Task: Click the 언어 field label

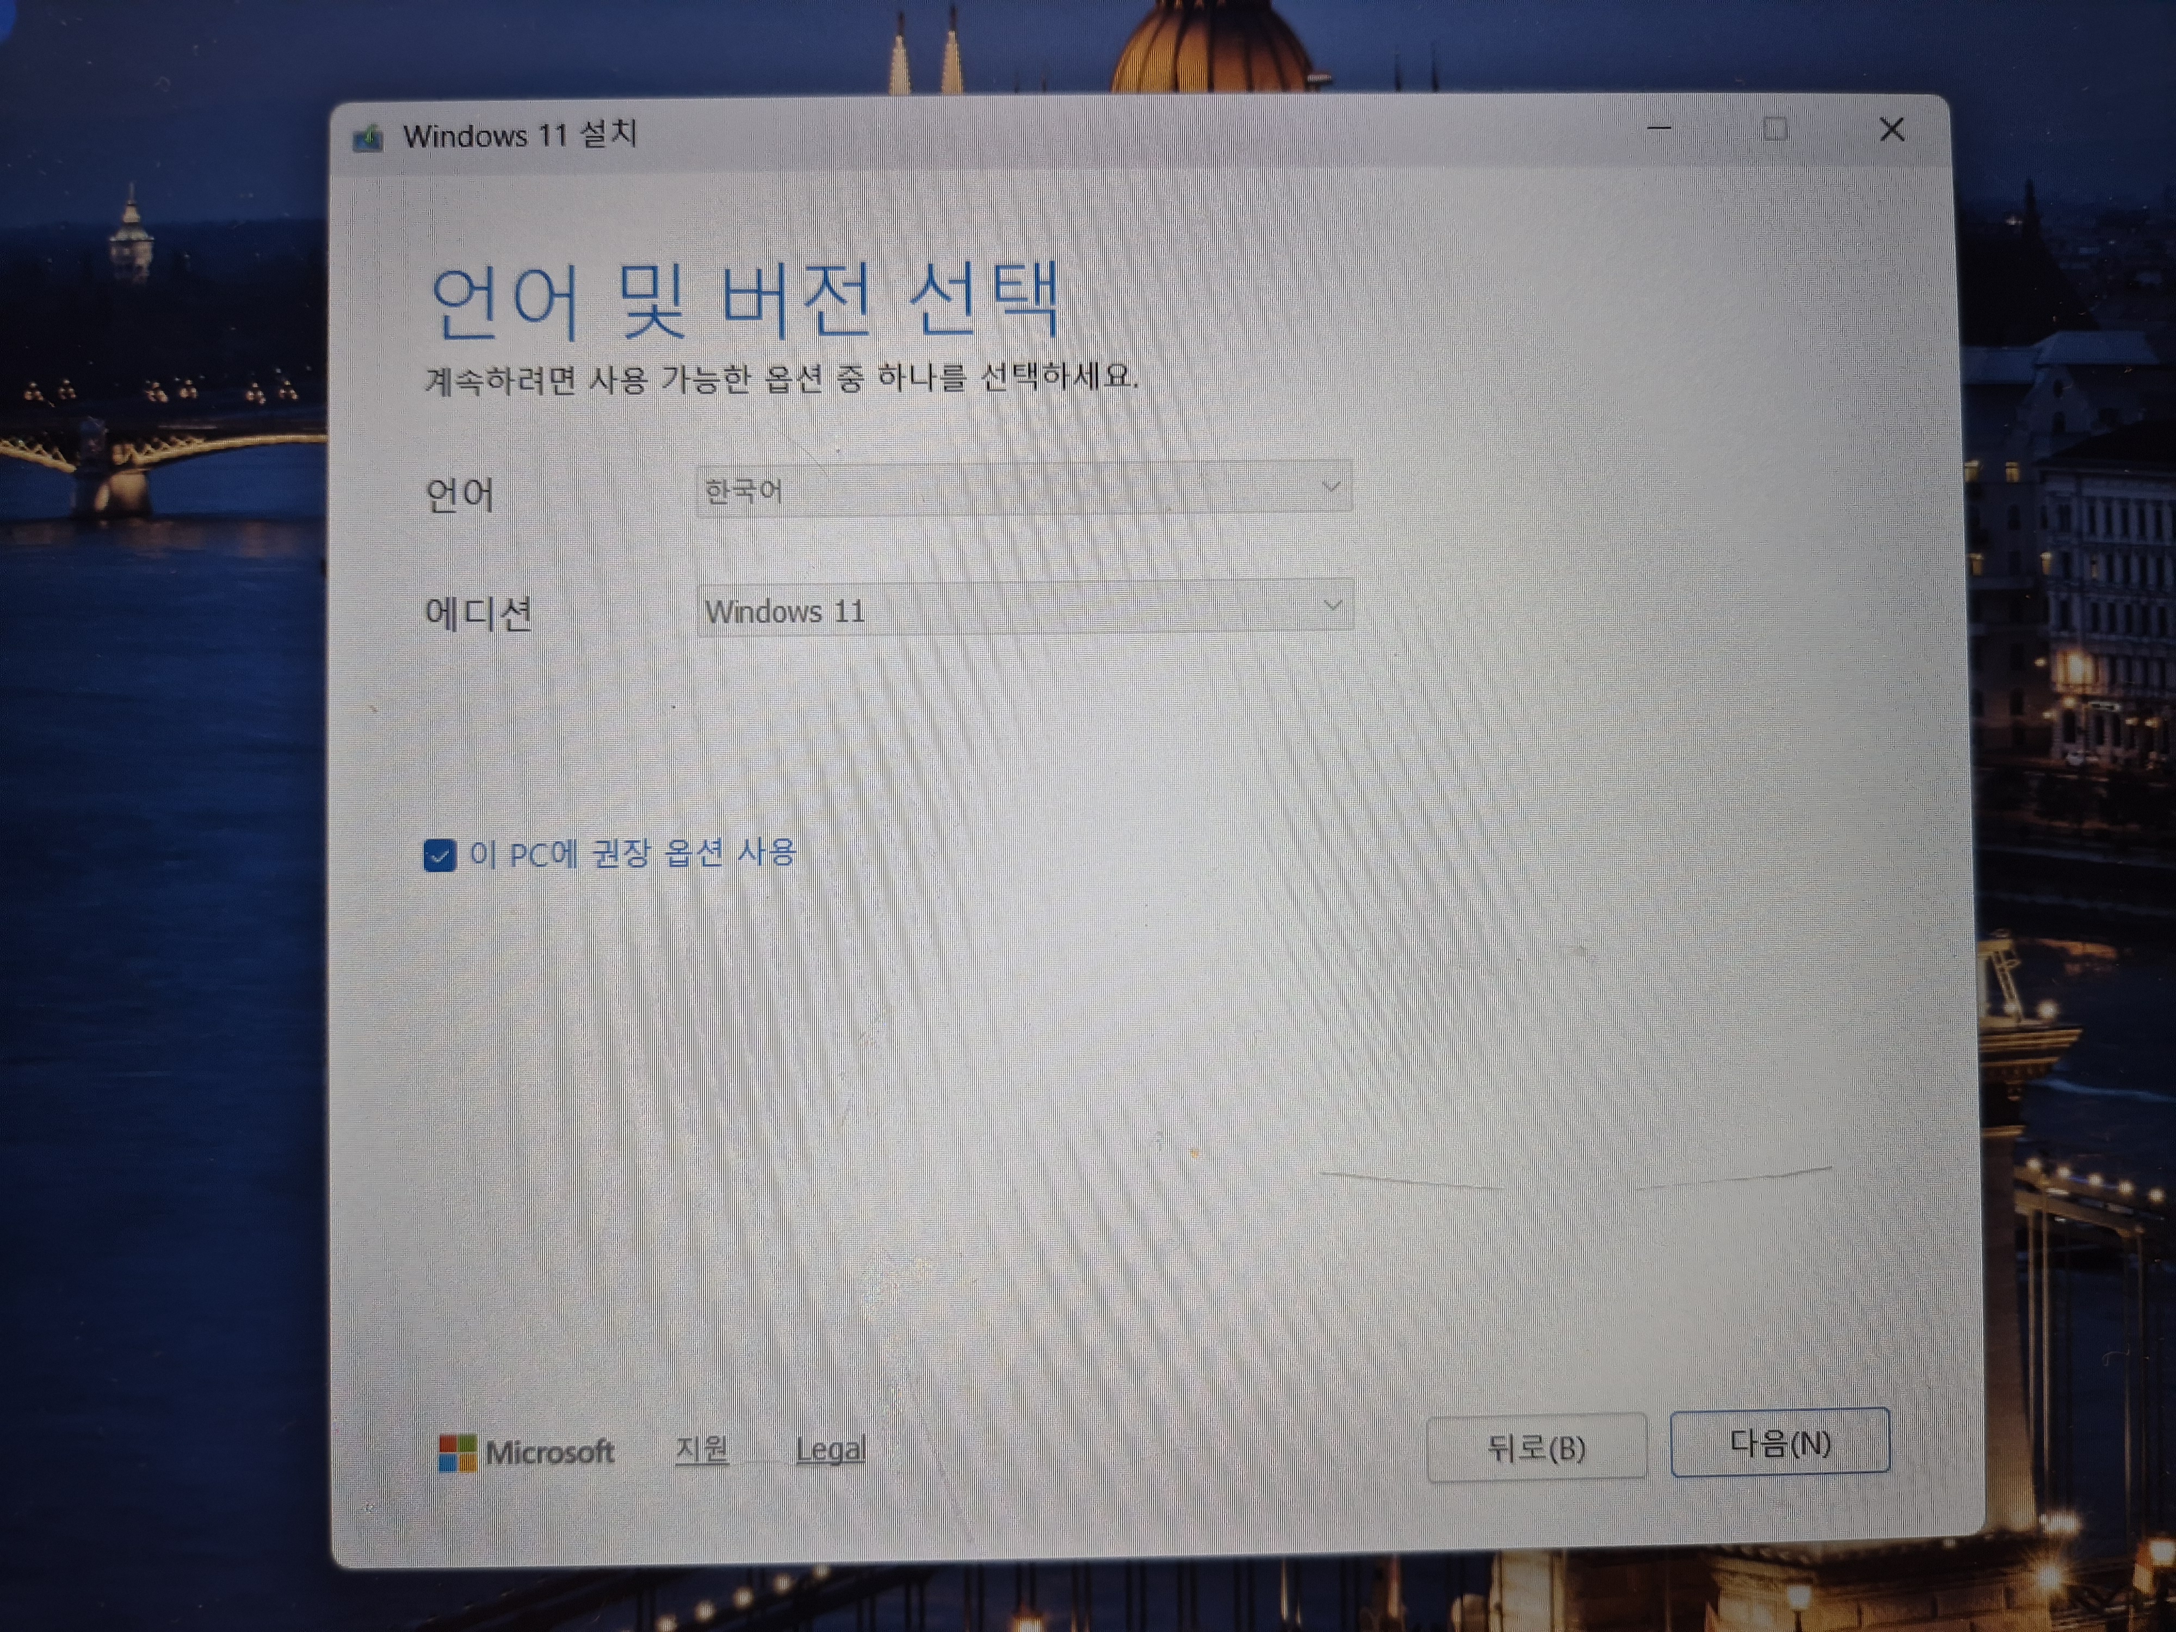Action: (459, 494)
